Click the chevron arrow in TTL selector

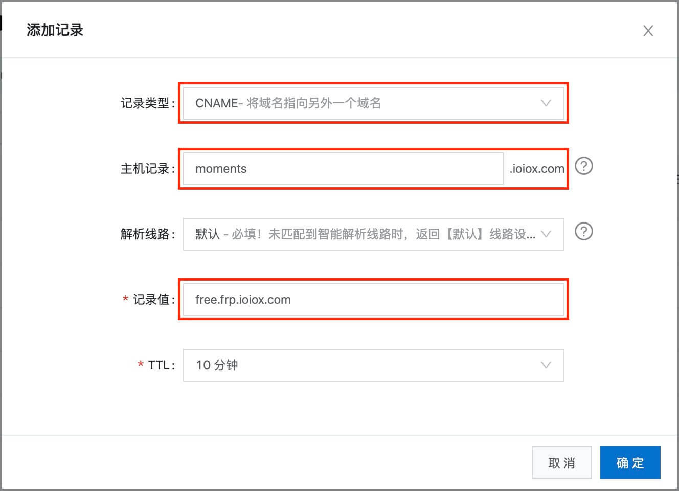(x=546, y=365)
